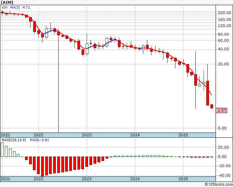
Task: Click the AIM ticker legend label
Action: pyautogui.click(x=4, y=7)
